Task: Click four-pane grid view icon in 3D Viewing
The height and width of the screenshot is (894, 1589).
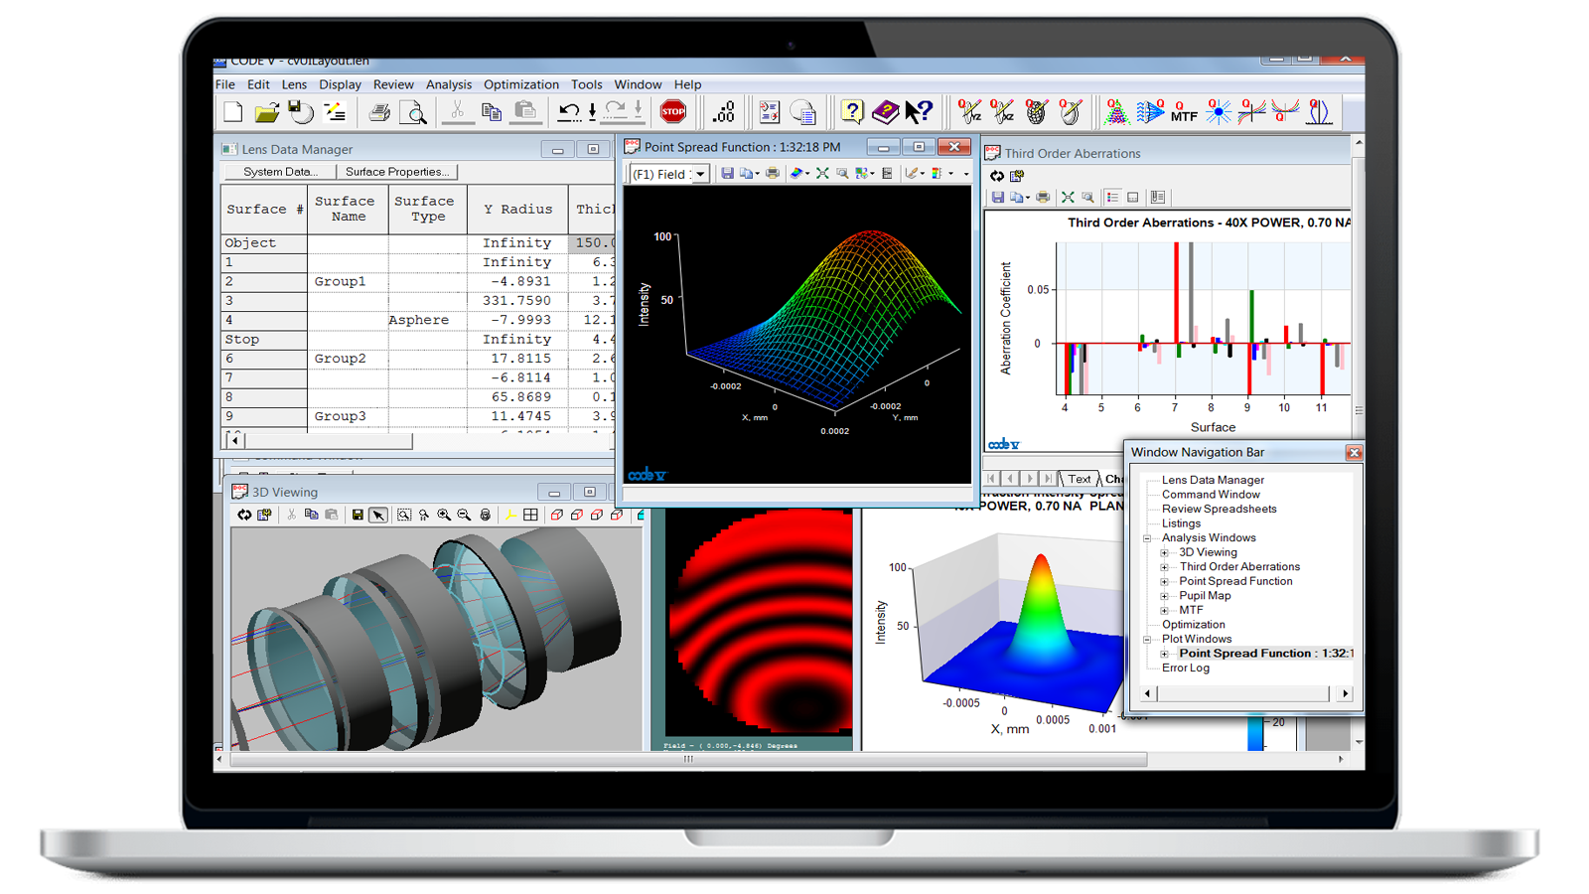Action: 530,515
